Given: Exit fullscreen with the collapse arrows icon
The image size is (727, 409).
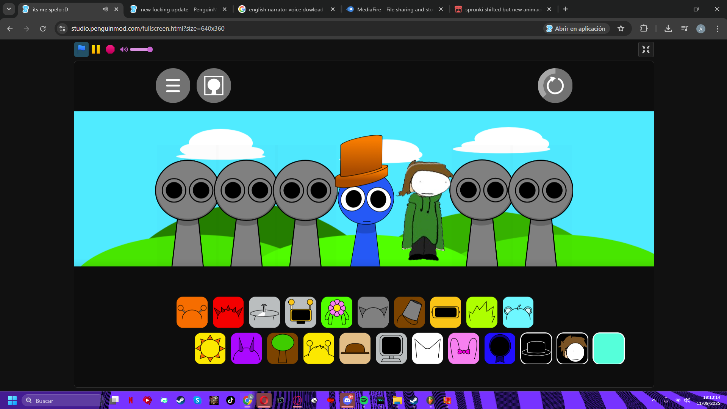Looking at the screenshot, I should coord(646,49).
